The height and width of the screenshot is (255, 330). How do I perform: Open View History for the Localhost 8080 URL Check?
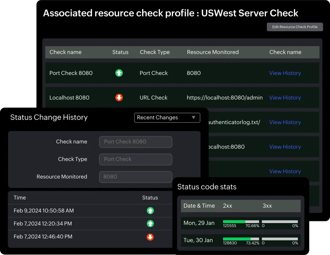pyautogui.click(x=285, y=98)
